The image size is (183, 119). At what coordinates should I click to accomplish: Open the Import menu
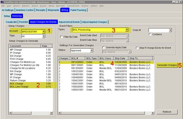(x=35, y=6)
